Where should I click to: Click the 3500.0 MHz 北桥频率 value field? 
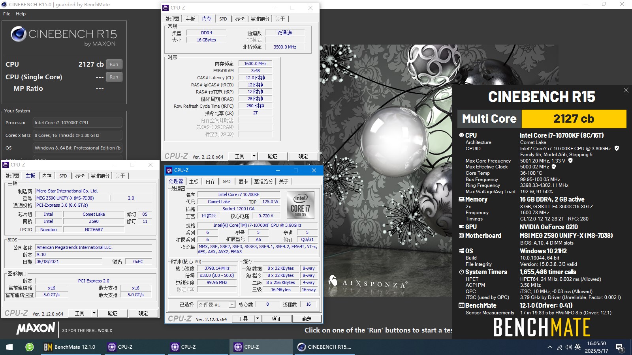(285, 47)
